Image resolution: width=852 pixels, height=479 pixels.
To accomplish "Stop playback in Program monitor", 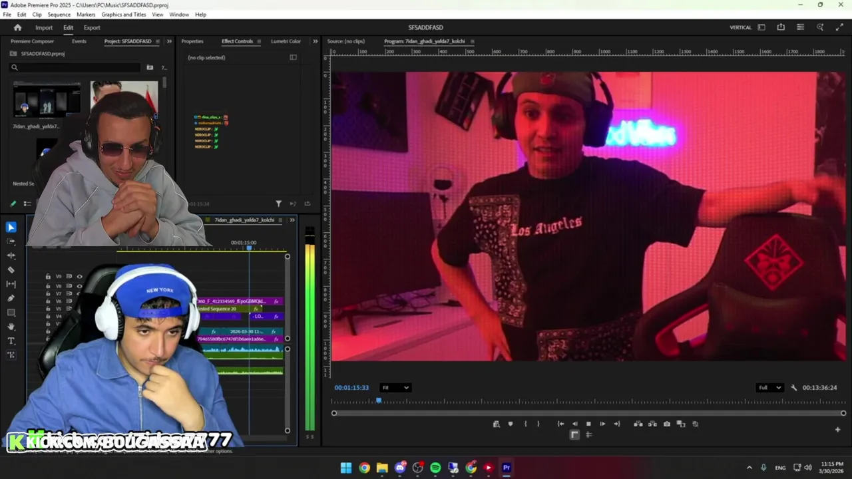I will coord(588,424).
